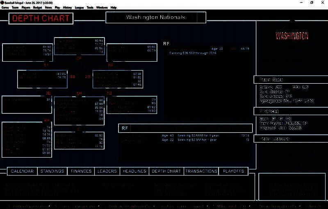View the Headlines tab
Screen dimensions: 328x209
tap(134, 171)
